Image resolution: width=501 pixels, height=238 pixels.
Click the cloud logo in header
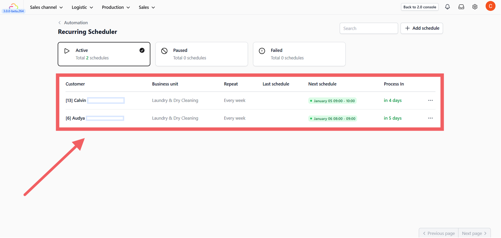(13, 6)
